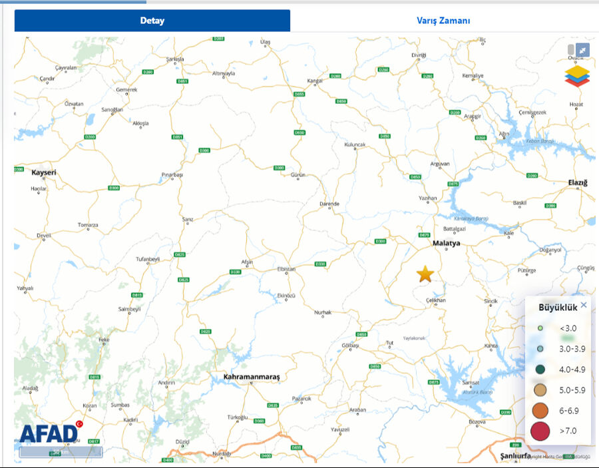Click the Kayseri city label
The image size is (599, 468).
(x=44, y=173)
